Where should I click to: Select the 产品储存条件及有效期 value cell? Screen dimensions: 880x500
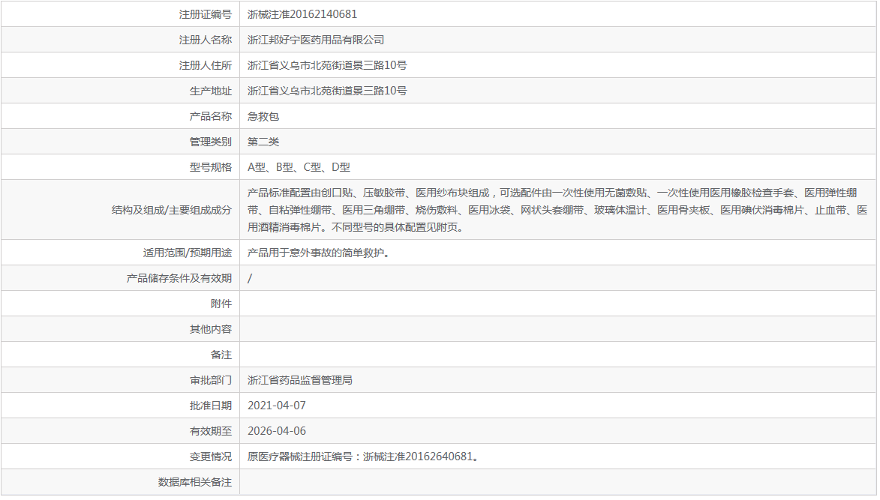pos(248,277)
